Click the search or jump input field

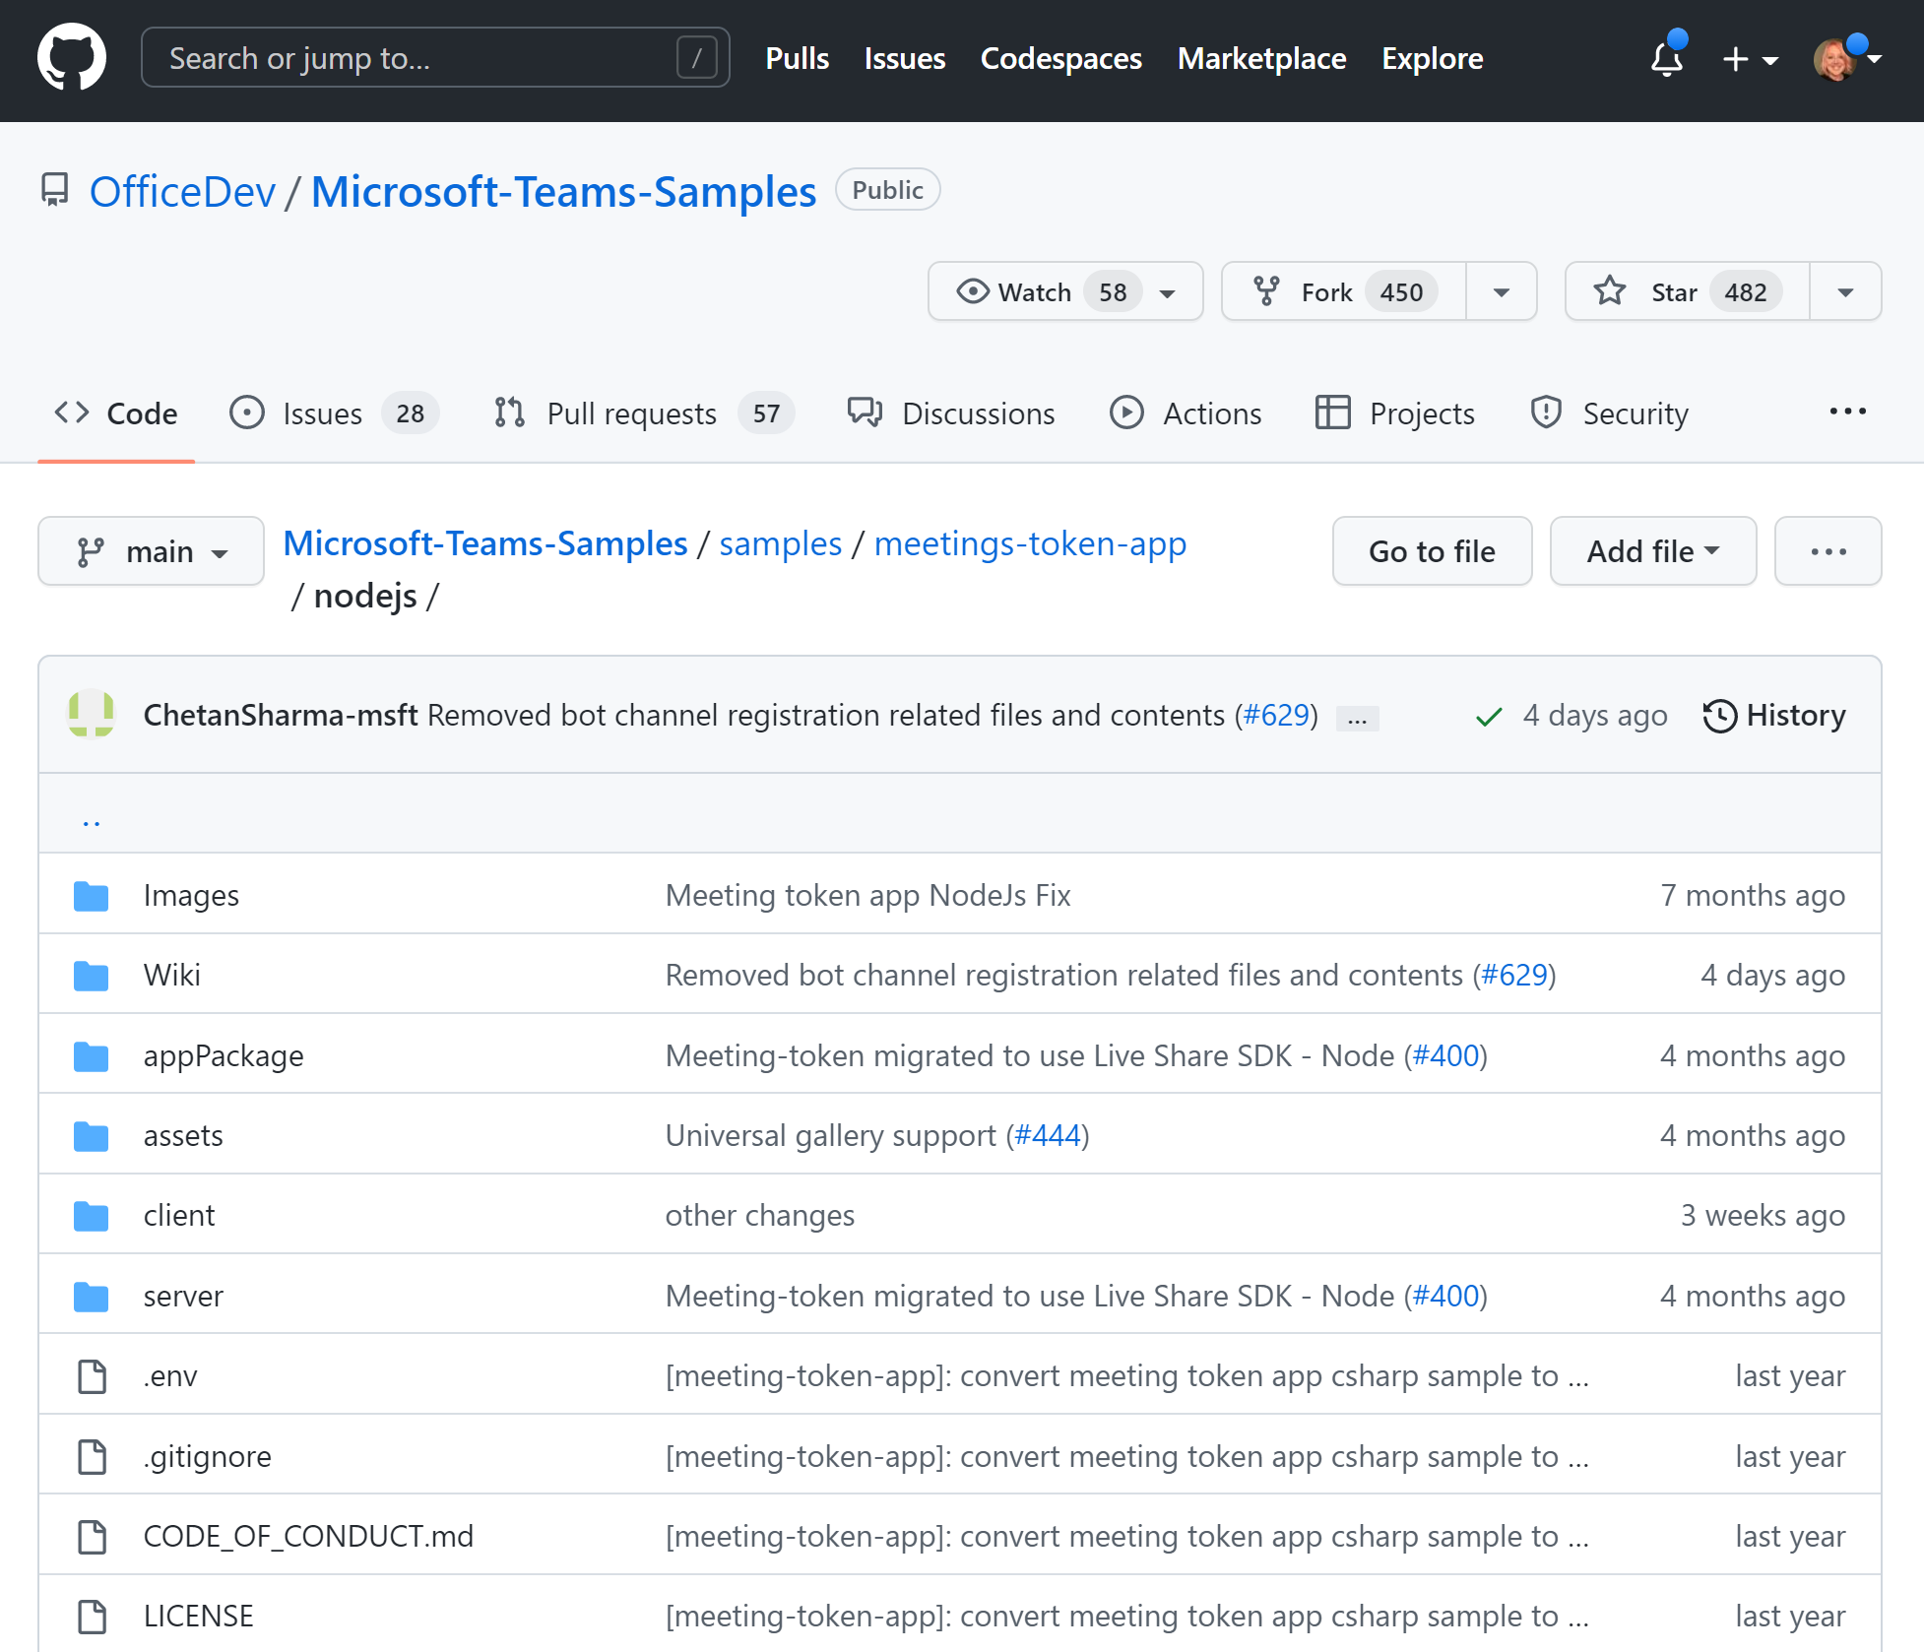coord(432,59)
